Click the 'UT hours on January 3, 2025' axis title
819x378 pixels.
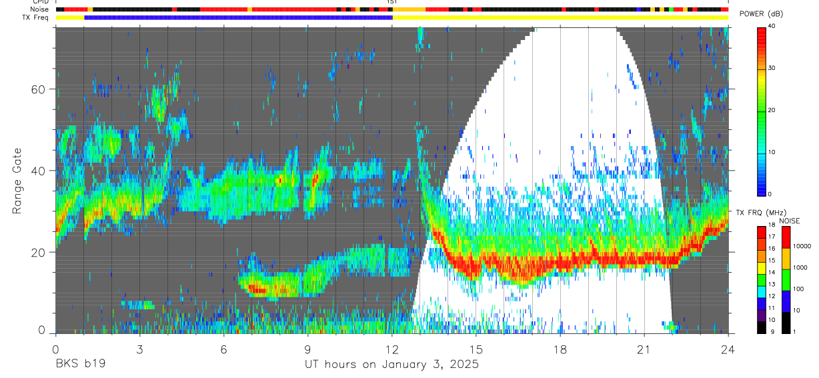pos(391,365)
